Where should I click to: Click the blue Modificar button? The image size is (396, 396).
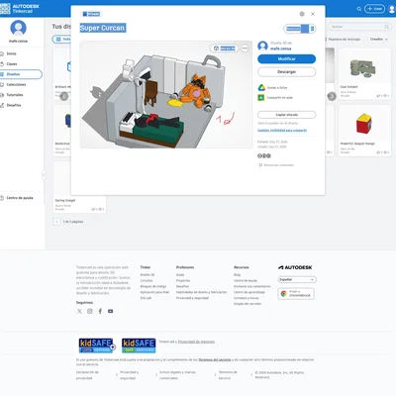click(x=286, y=58)
